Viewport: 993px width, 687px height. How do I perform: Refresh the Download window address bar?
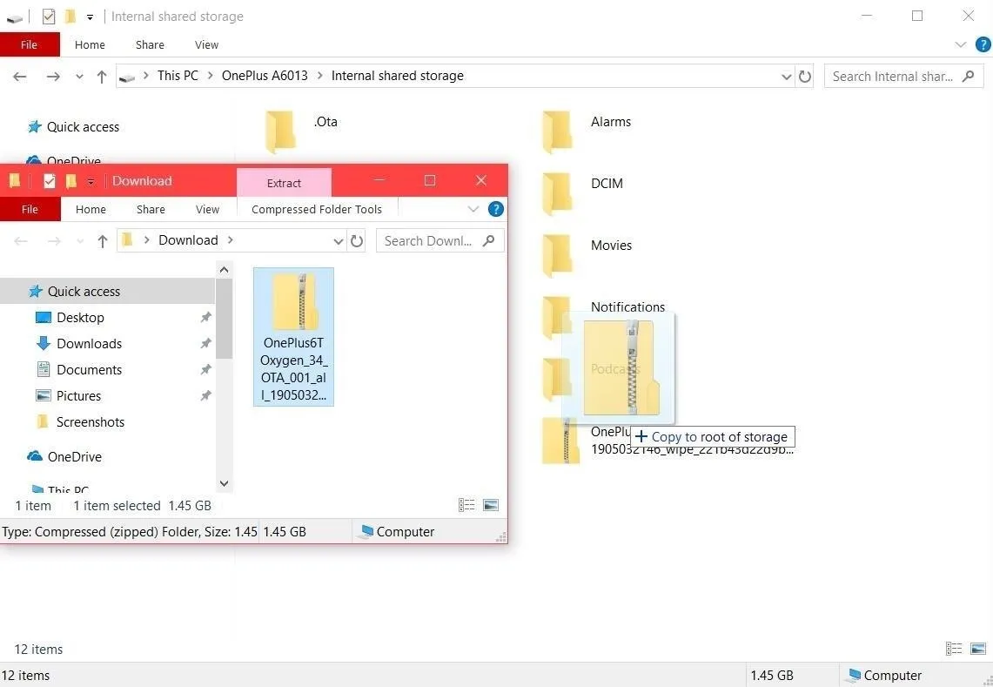pos(357,241)
